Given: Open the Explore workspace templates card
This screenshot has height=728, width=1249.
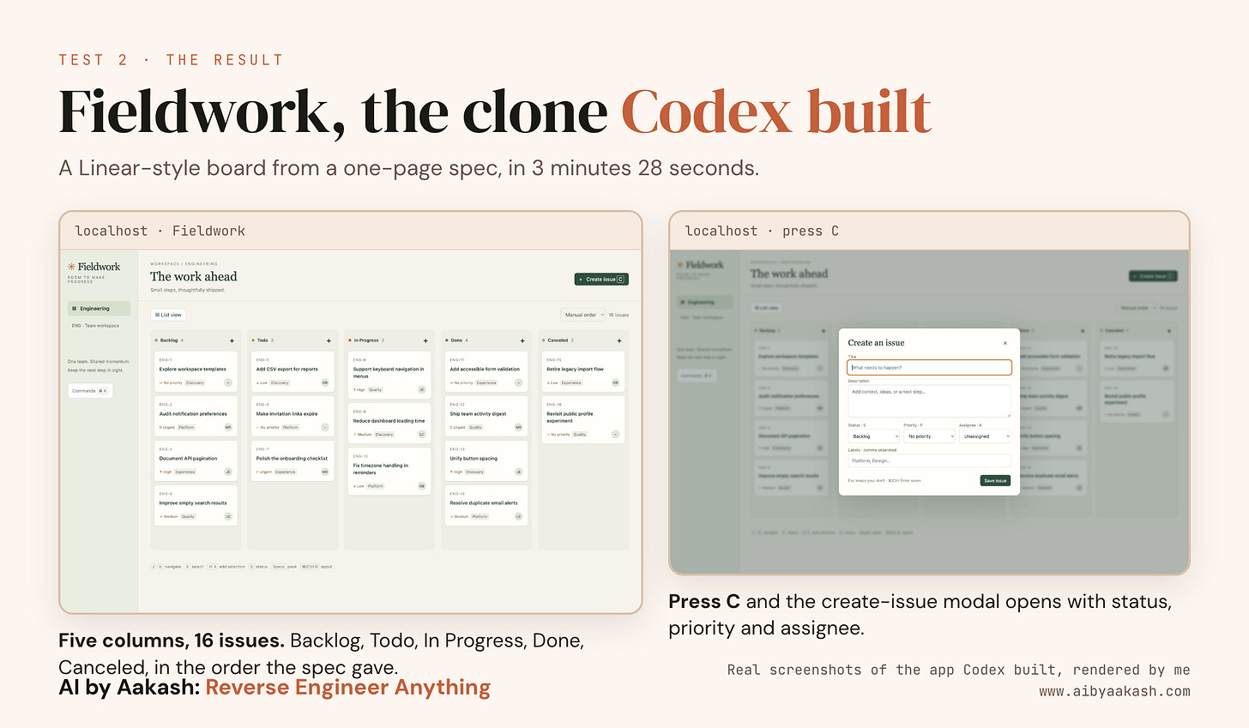Looking at the screenshot, I should [x=196, y=373].
